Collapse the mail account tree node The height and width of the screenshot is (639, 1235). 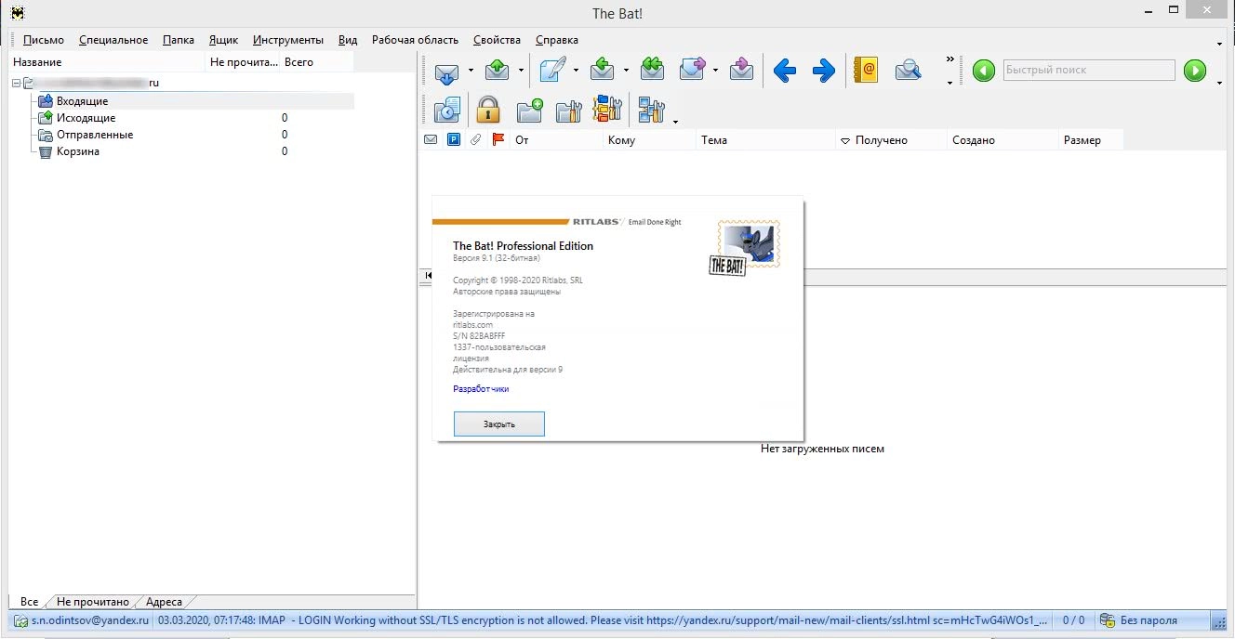coord(17,84)
